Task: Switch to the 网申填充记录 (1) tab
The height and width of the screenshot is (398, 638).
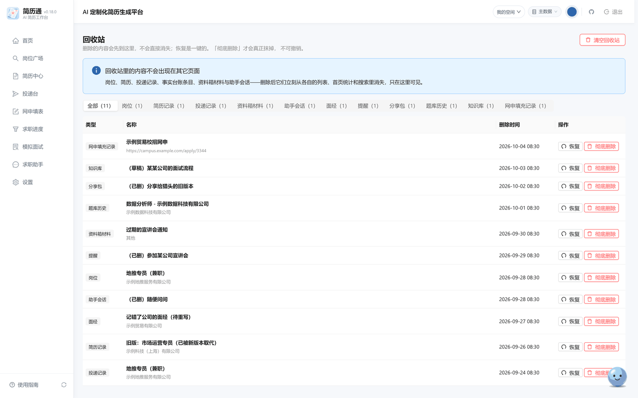Action: (525, 106)
